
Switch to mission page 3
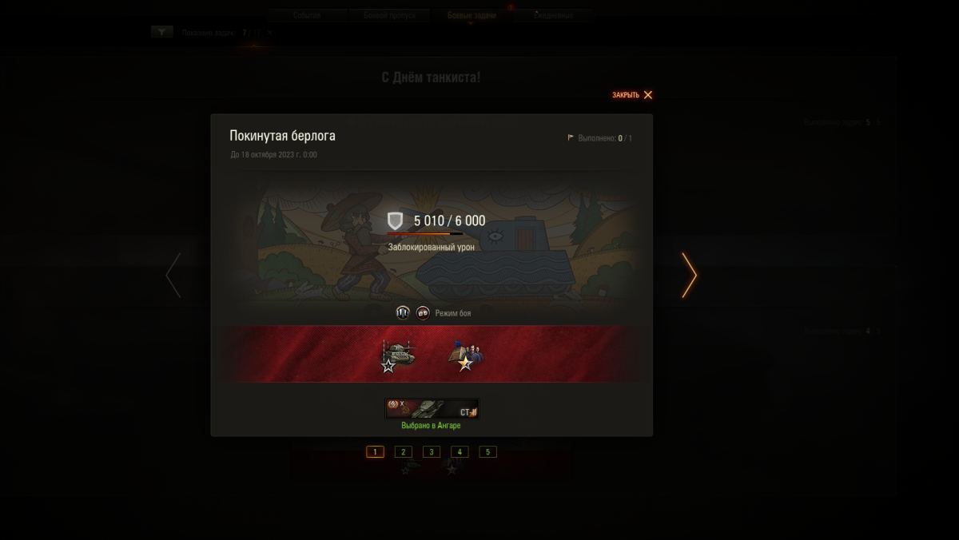tap(432, 452)
